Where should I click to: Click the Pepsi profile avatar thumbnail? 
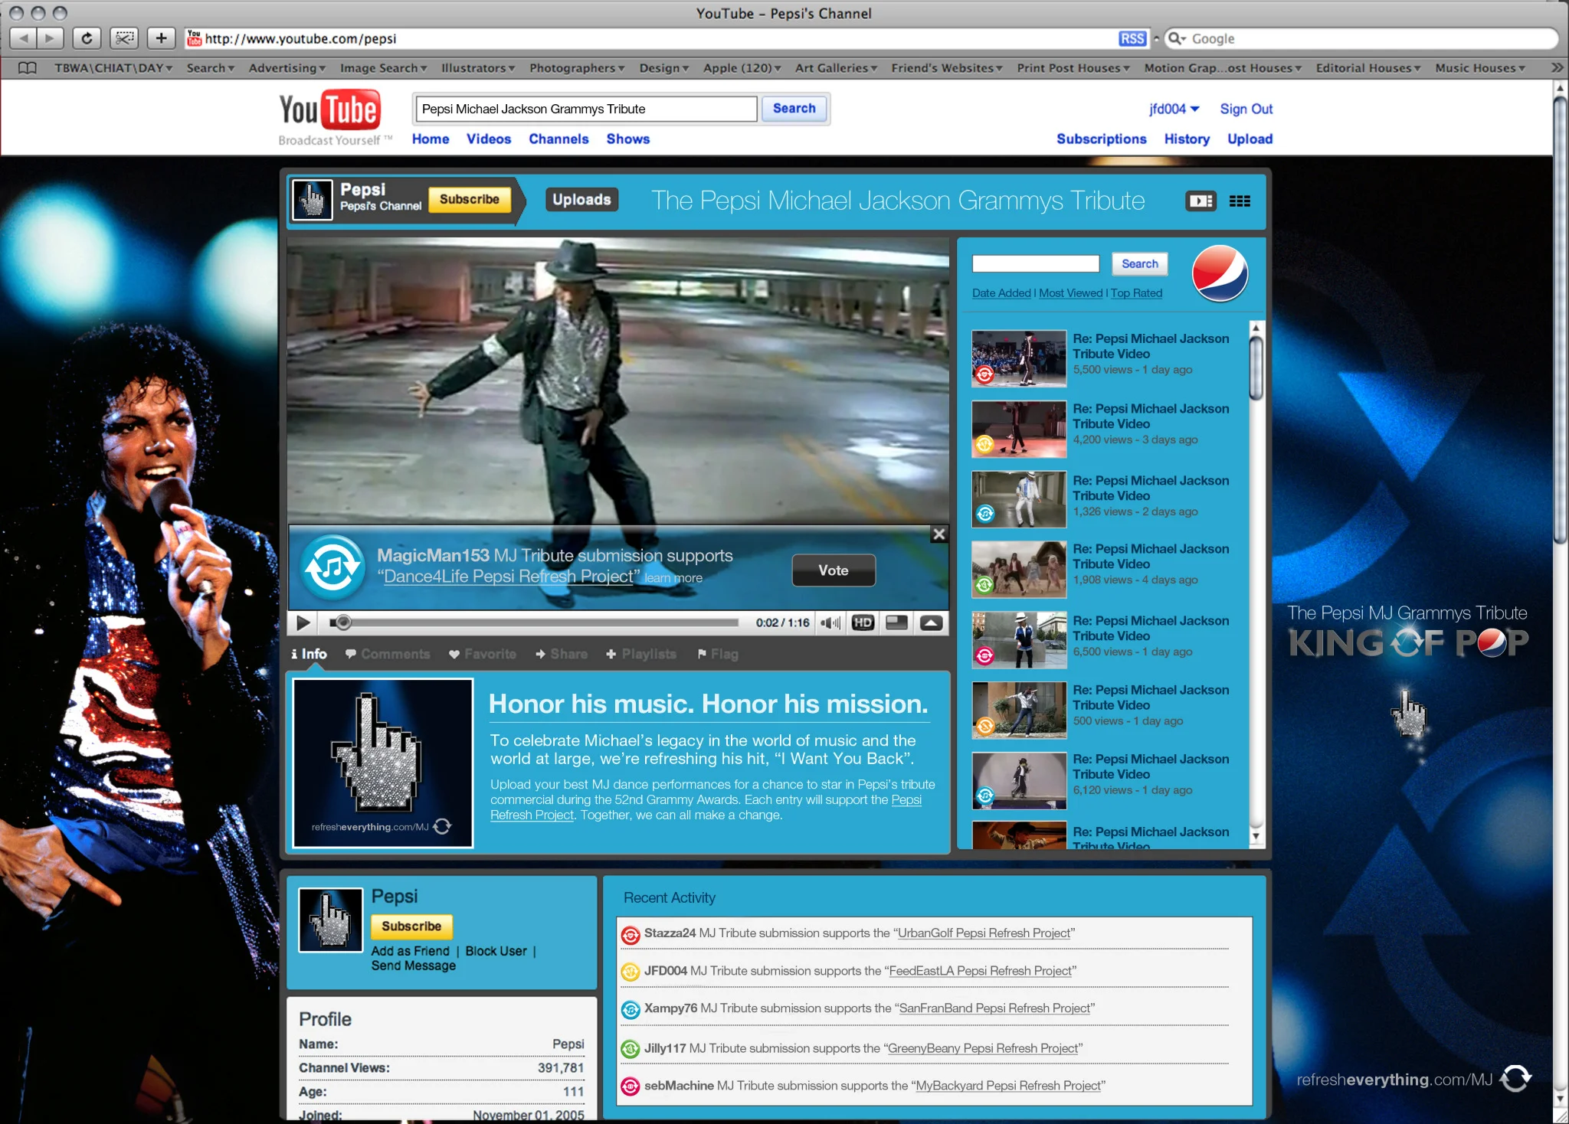pyautogui.click(x=330, y=920)
